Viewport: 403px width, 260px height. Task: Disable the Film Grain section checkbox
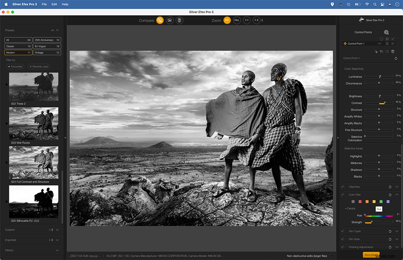[x=343, y=239]
